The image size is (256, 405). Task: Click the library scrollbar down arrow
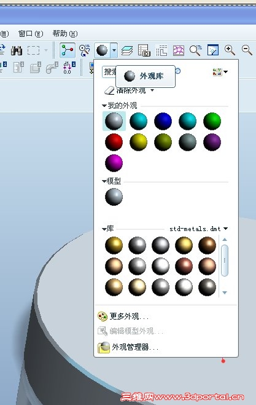[x=225, y=293]
